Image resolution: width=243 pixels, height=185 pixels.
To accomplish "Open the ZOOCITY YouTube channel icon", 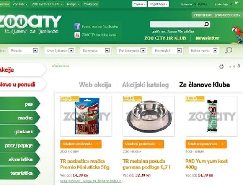I will click(77, 35).
